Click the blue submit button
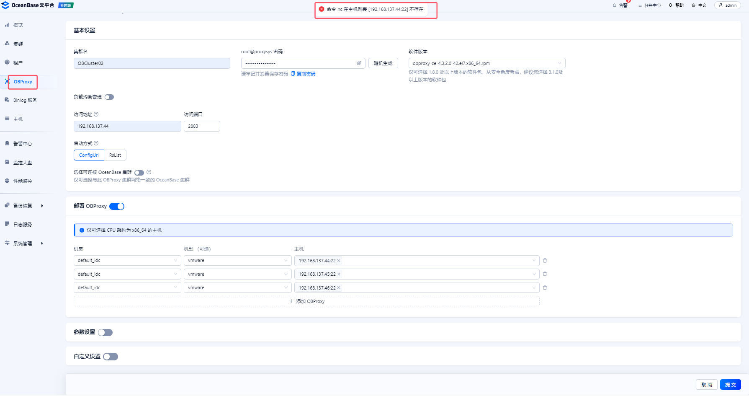Screen dimensions: 749x396 [730, 385]
